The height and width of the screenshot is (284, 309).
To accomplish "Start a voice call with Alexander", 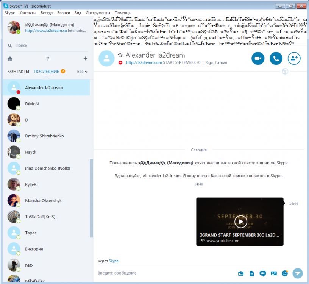I will point(276,58).
